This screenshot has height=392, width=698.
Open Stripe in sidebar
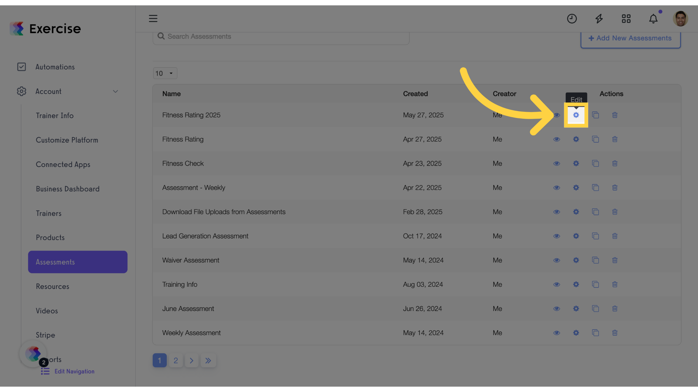[45, 335]
